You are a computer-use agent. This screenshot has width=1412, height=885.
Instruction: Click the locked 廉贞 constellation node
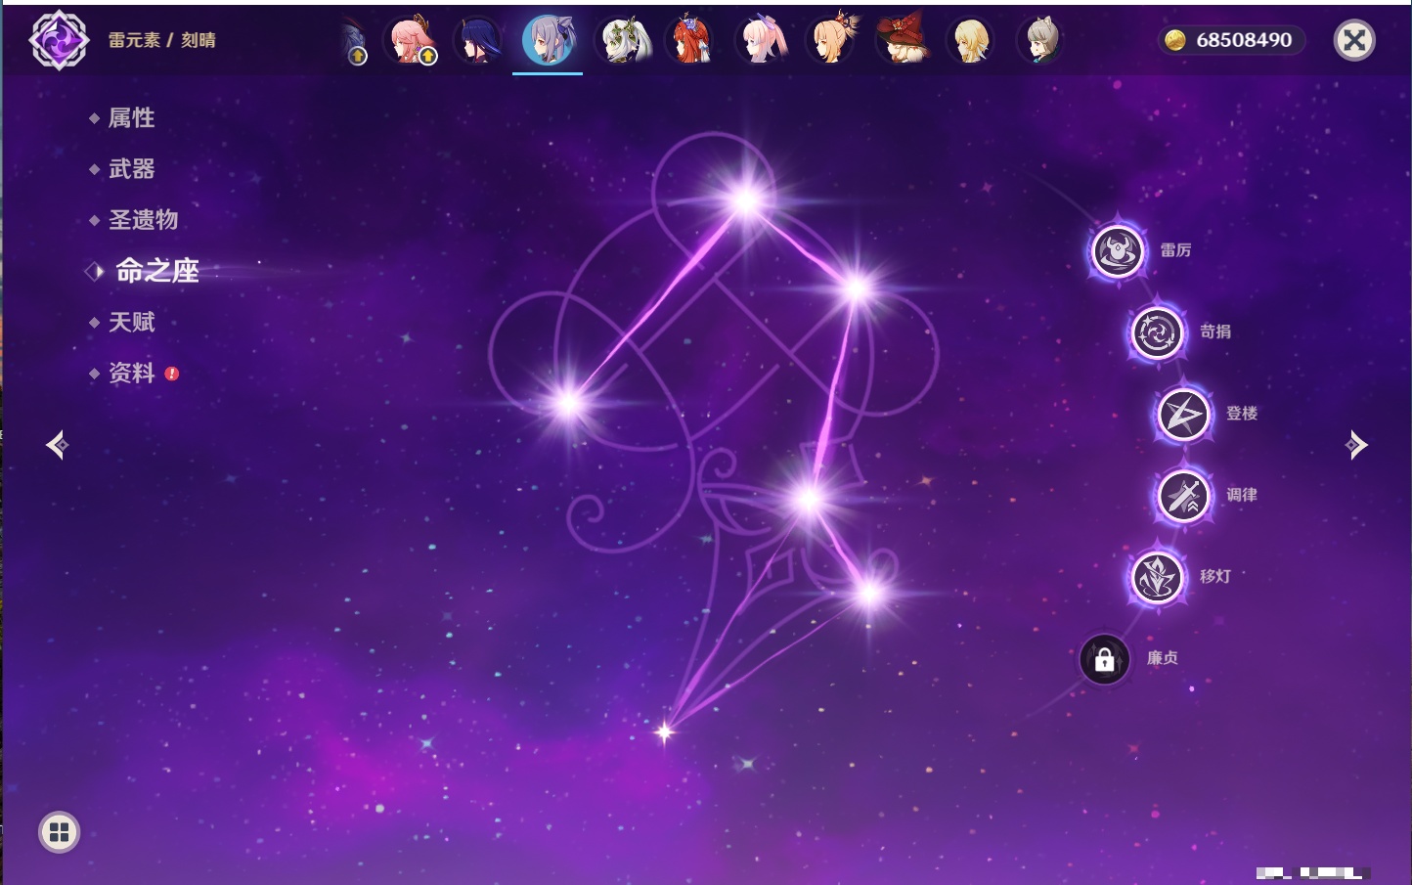pyautogui.click(x=1104, y=659)
